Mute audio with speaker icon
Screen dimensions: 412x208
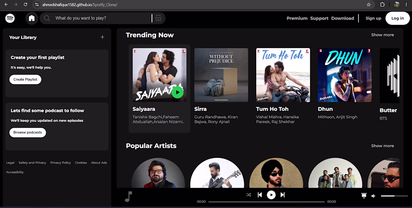coord(373,196)
